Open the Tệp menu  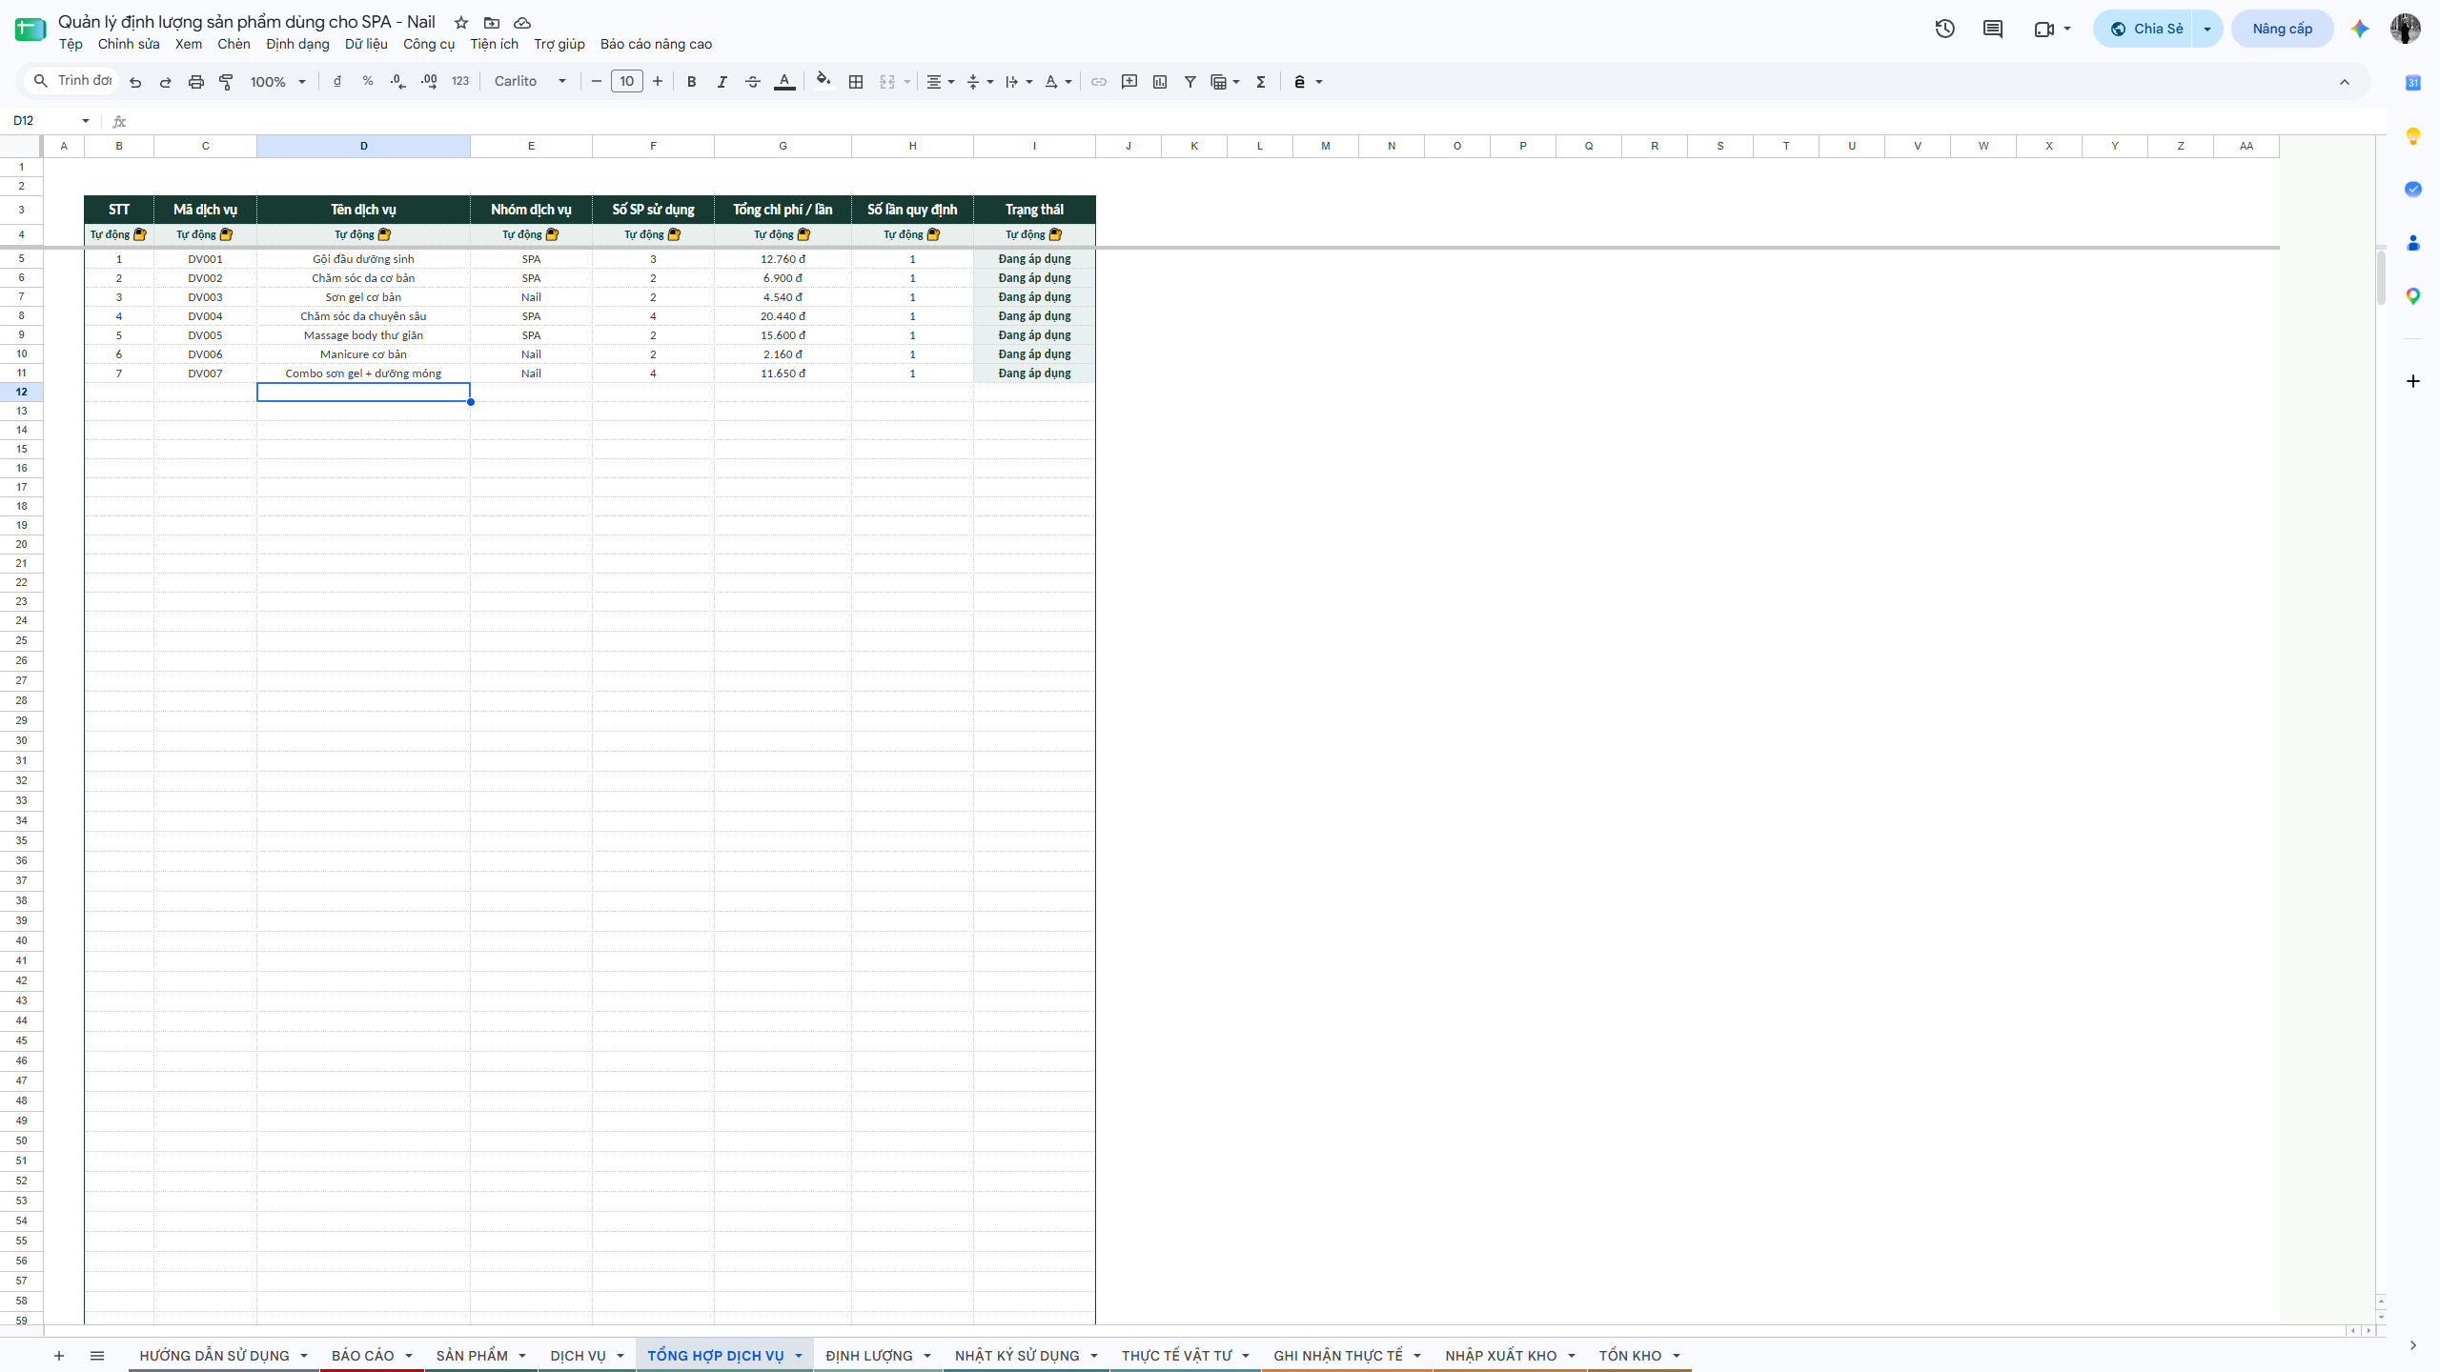pyautogui.click(x=71, y=44)
